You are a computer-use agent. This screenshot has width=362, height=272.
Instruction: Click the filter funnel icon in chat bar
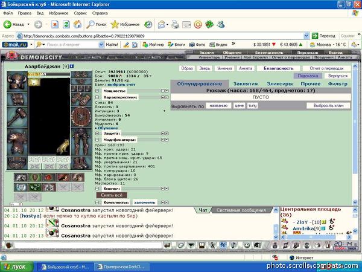click(x=191, y=245)
